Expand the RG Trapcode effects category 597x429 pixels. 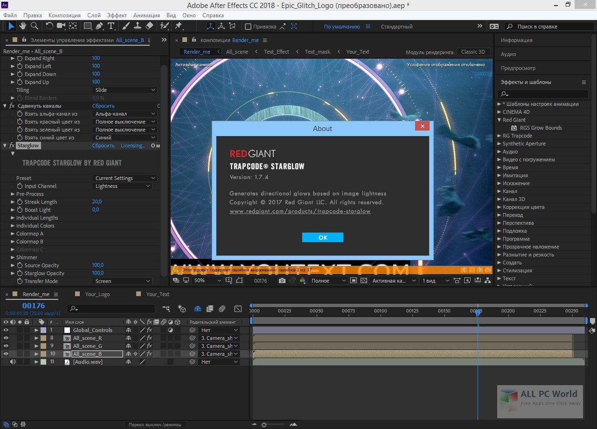pos(499,136)
